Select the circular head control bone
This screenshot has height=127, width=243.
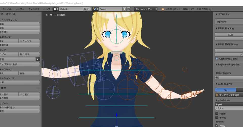[117, 36]
